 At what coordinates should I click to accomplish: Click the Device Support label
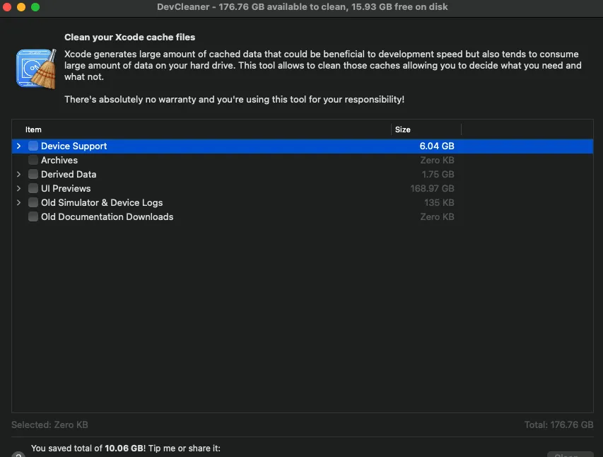click(74, 146)
